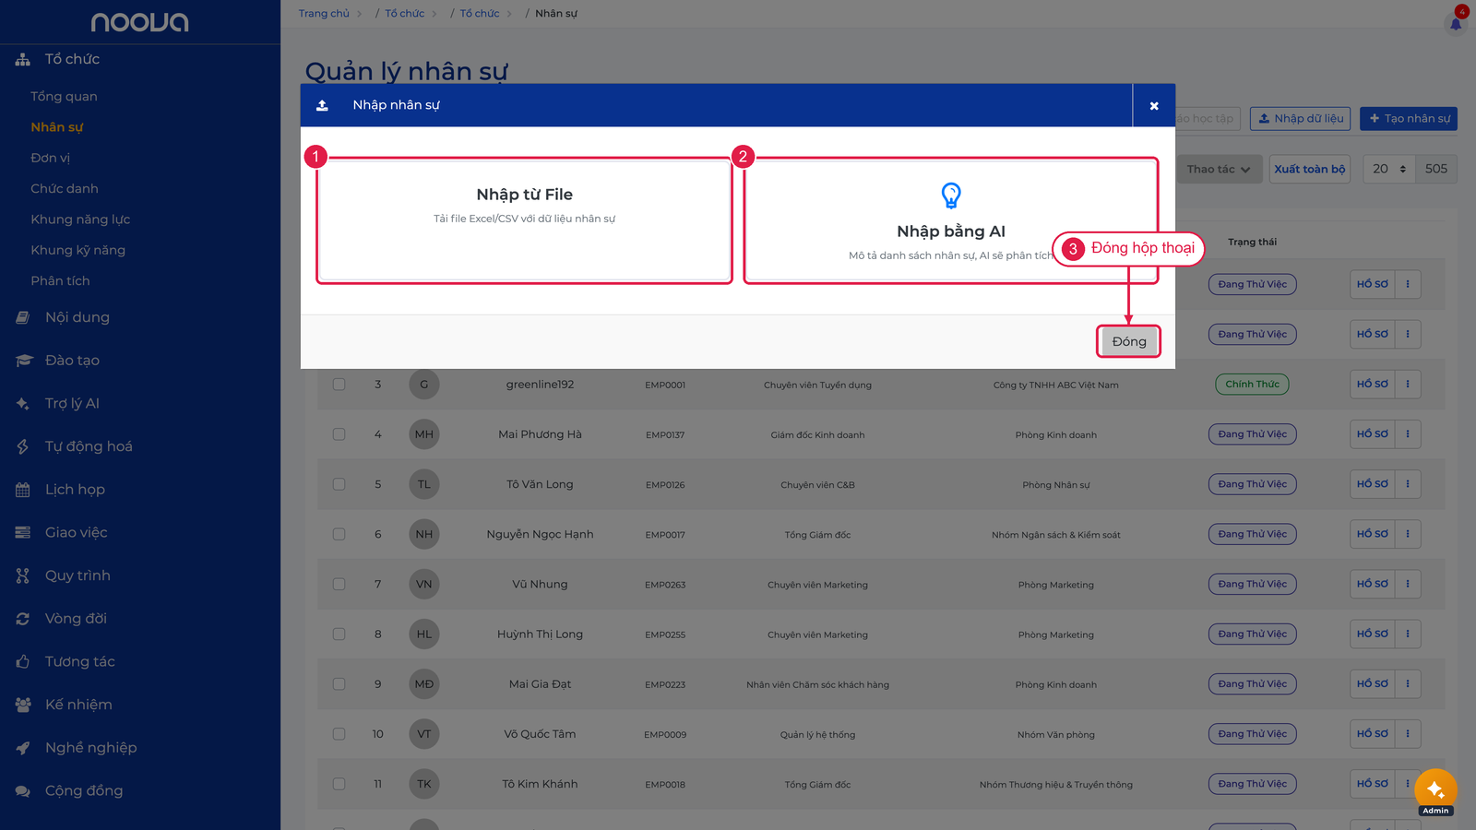Go to Chức danh in sidebar

coord(65,189)
